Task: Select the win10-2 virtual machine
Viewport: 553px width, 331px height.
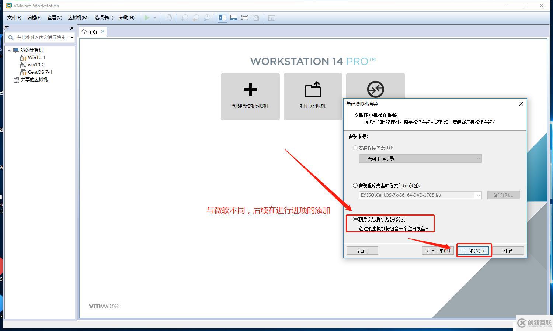Action: pos(36,65)
